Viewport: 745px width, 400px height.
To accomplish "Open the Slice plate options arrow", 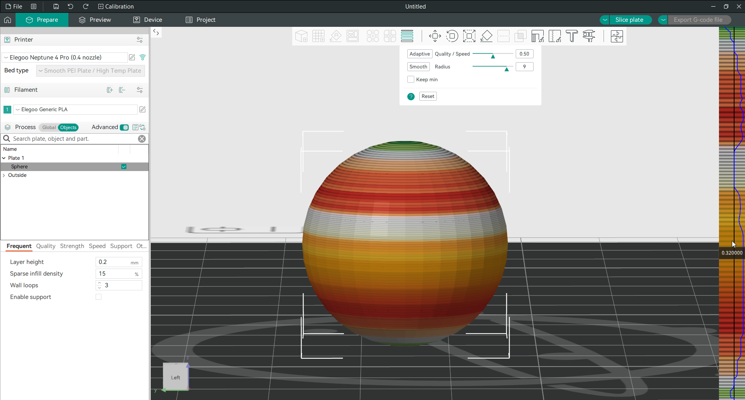I will coord(605,20).
